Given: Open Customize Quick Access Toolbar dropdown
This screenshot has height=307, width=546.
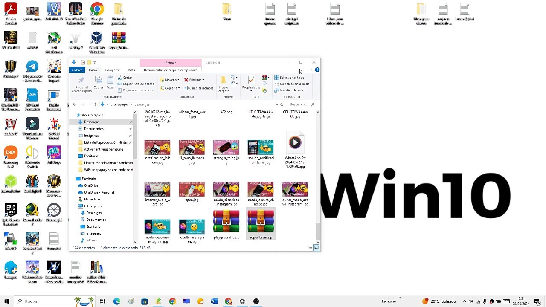Looking at the screenshot, I should [94, 62].
